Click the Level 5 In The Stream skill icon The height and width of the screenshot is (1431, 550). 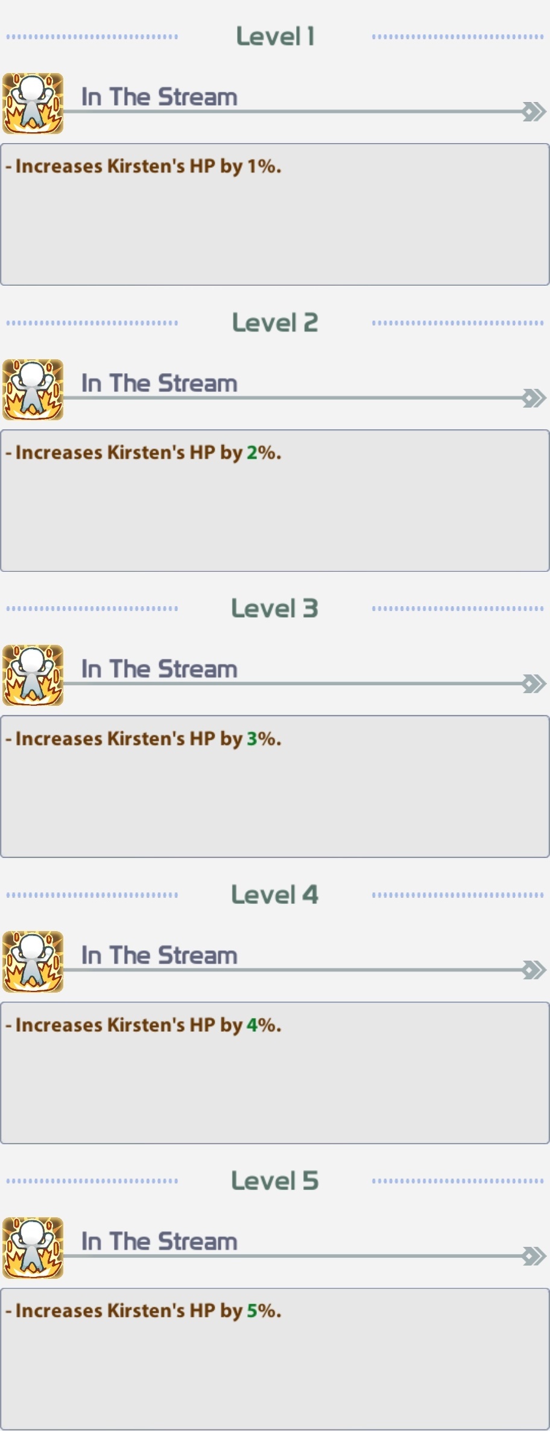point(33,1248)
